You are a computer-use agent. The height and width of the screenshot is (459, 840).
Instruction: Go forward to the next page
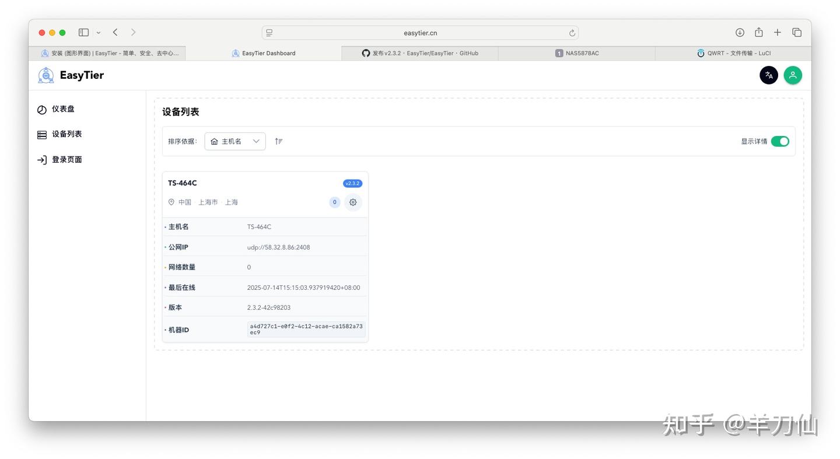133,33
